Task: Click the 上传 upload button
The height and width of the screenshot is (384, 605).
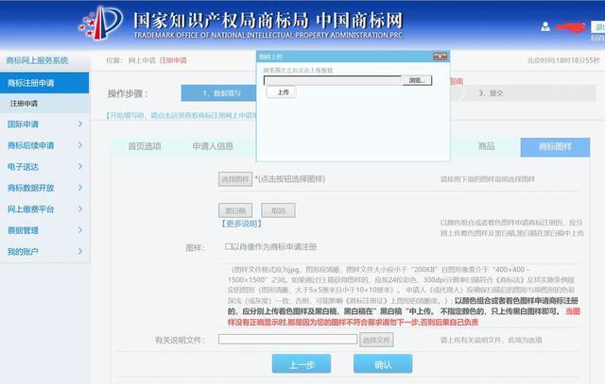Action: (282, 92)
